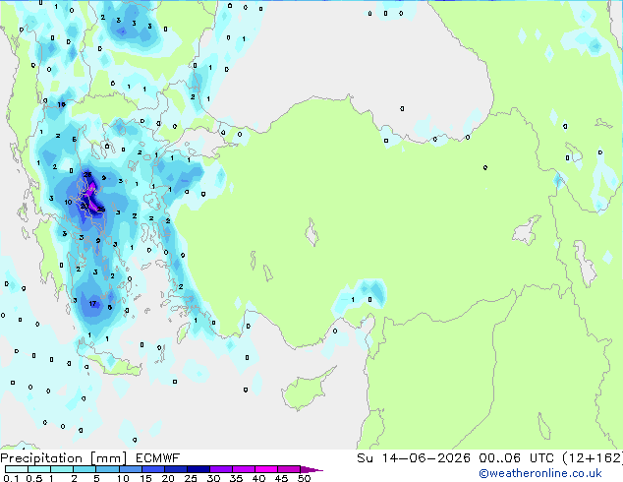Click the '15' legend scale label
This screenshot has height=482, width=623.
coord(145,478)
